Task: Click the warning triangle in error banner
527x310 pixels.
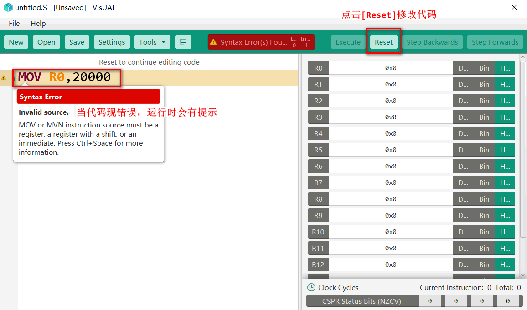Action: click(213, 42)
